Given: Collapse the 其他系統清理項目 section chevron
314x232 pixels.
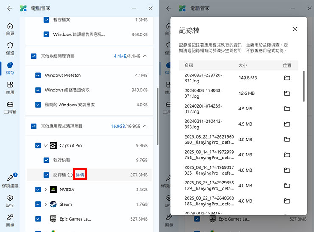Looking at the screenshot, I should click(145, 56).
